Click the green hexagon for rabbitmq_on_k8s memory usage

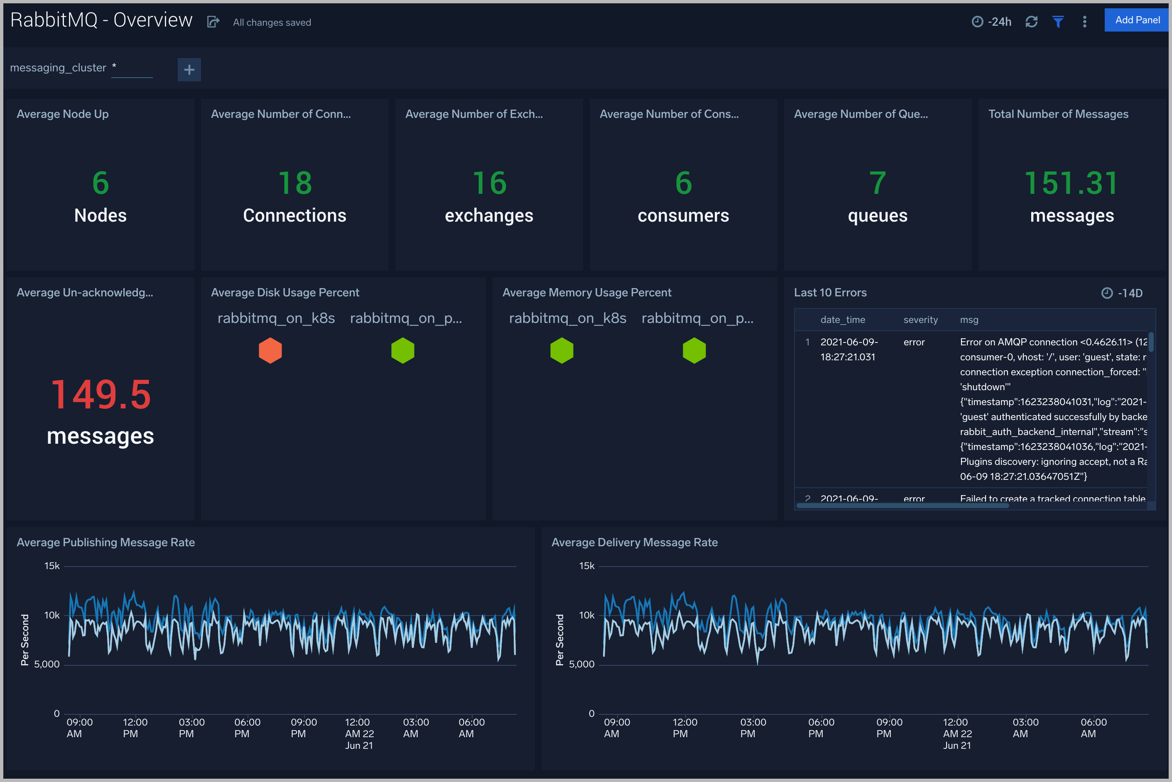[x=562, y=350]
